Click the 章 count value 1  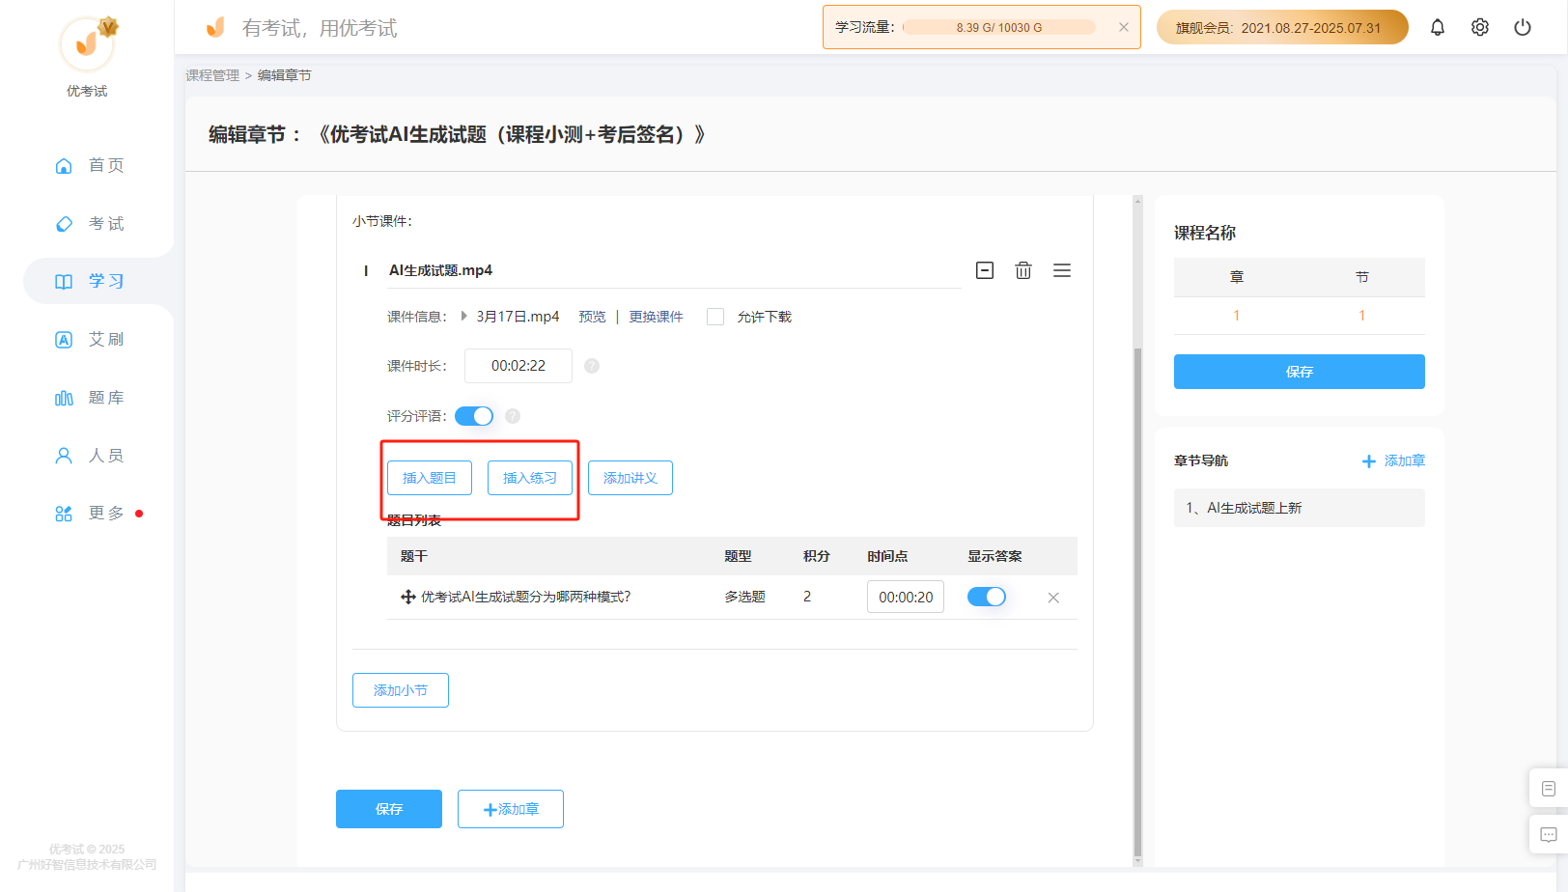[1237, 316]
